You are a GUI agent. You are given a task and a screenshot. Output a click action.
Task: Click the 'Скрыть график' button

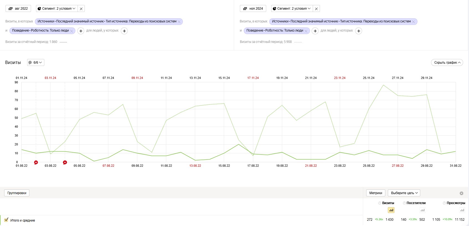point(447,63)
